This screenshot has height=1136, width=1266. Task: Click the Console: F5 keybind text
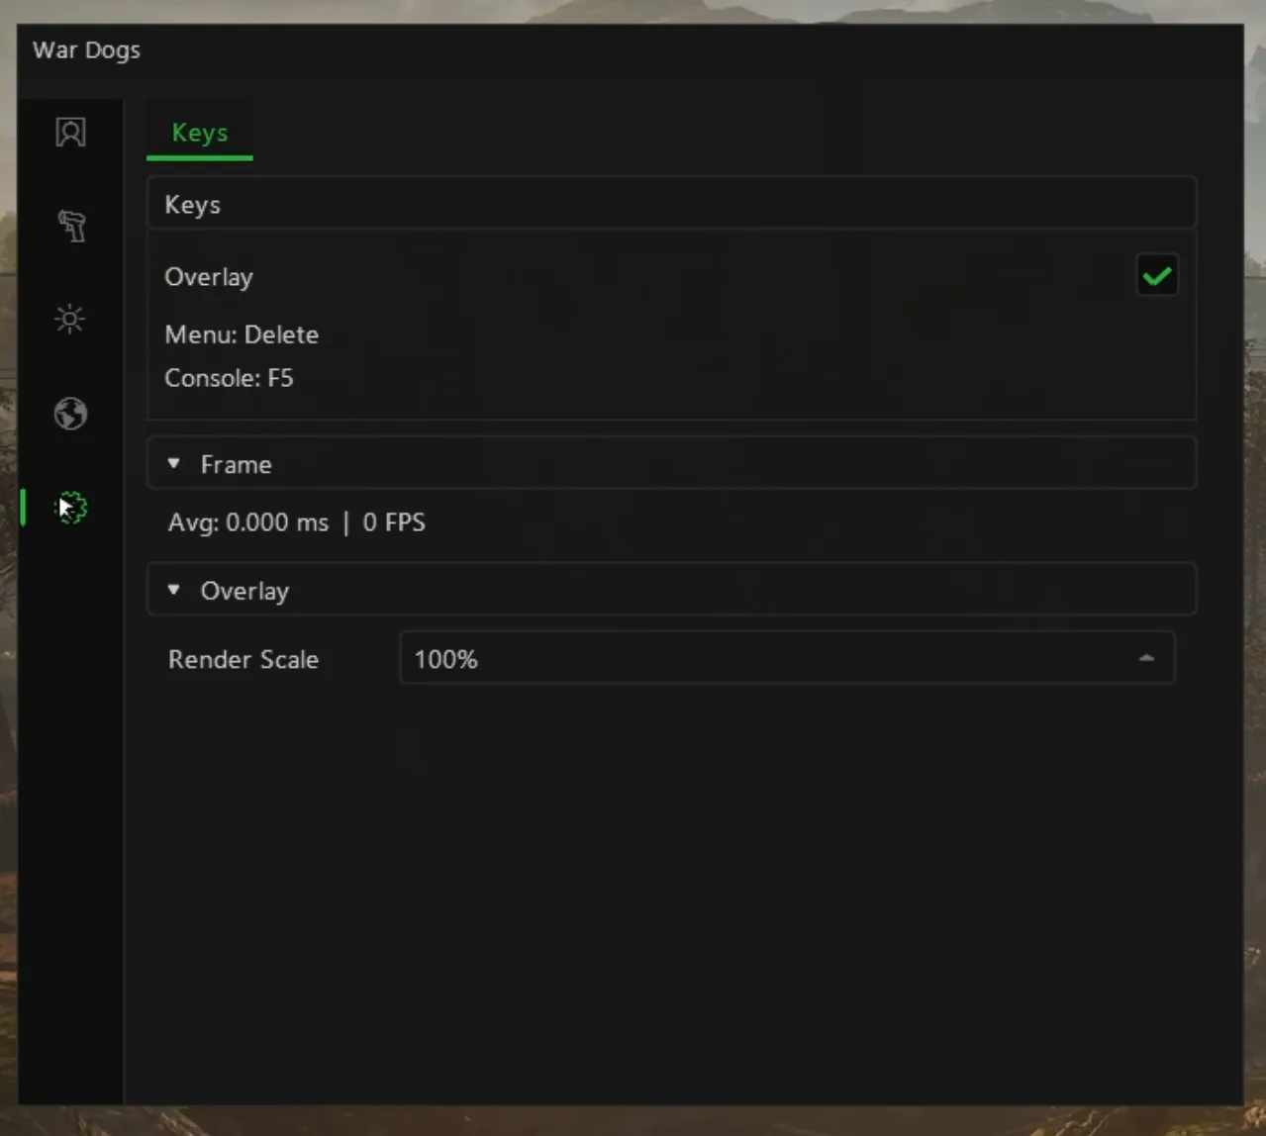[229, 378]
